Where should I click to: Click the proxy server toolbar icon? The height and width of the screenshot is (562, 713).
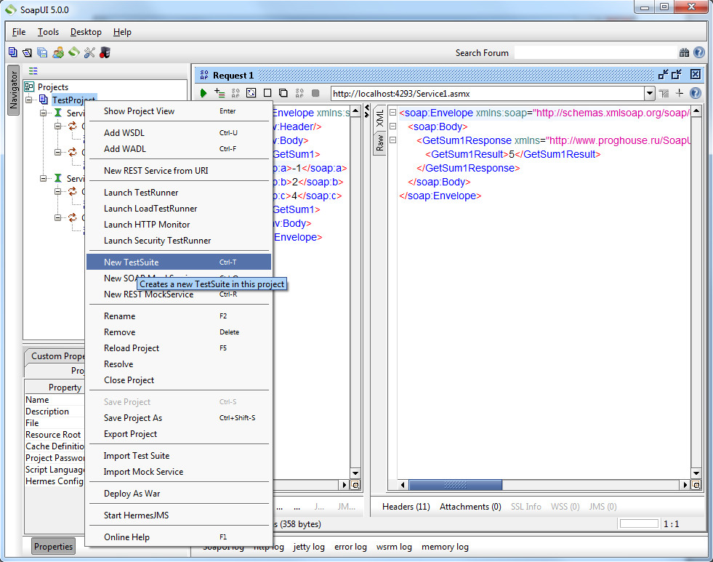105,53
